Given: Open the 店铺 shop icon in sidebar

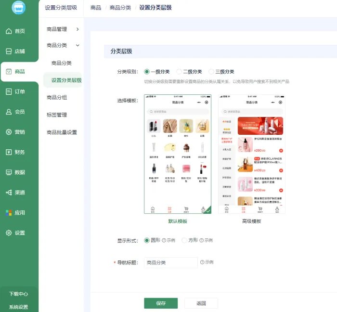Looking at the screenshot, I should [x=9, y=52].
